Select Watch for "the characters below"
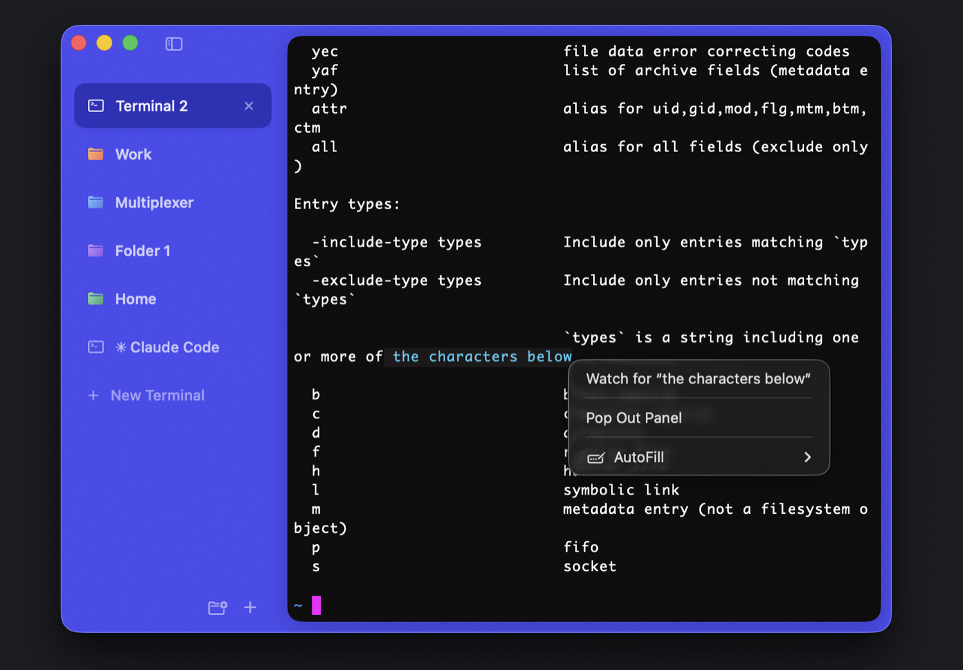Screen dimensions: 963x670 click(x=698, y=379)
